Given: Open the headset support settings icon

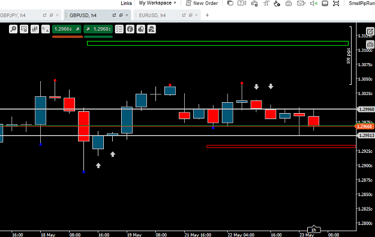Looking at the screenshot, I should point(254,4).
